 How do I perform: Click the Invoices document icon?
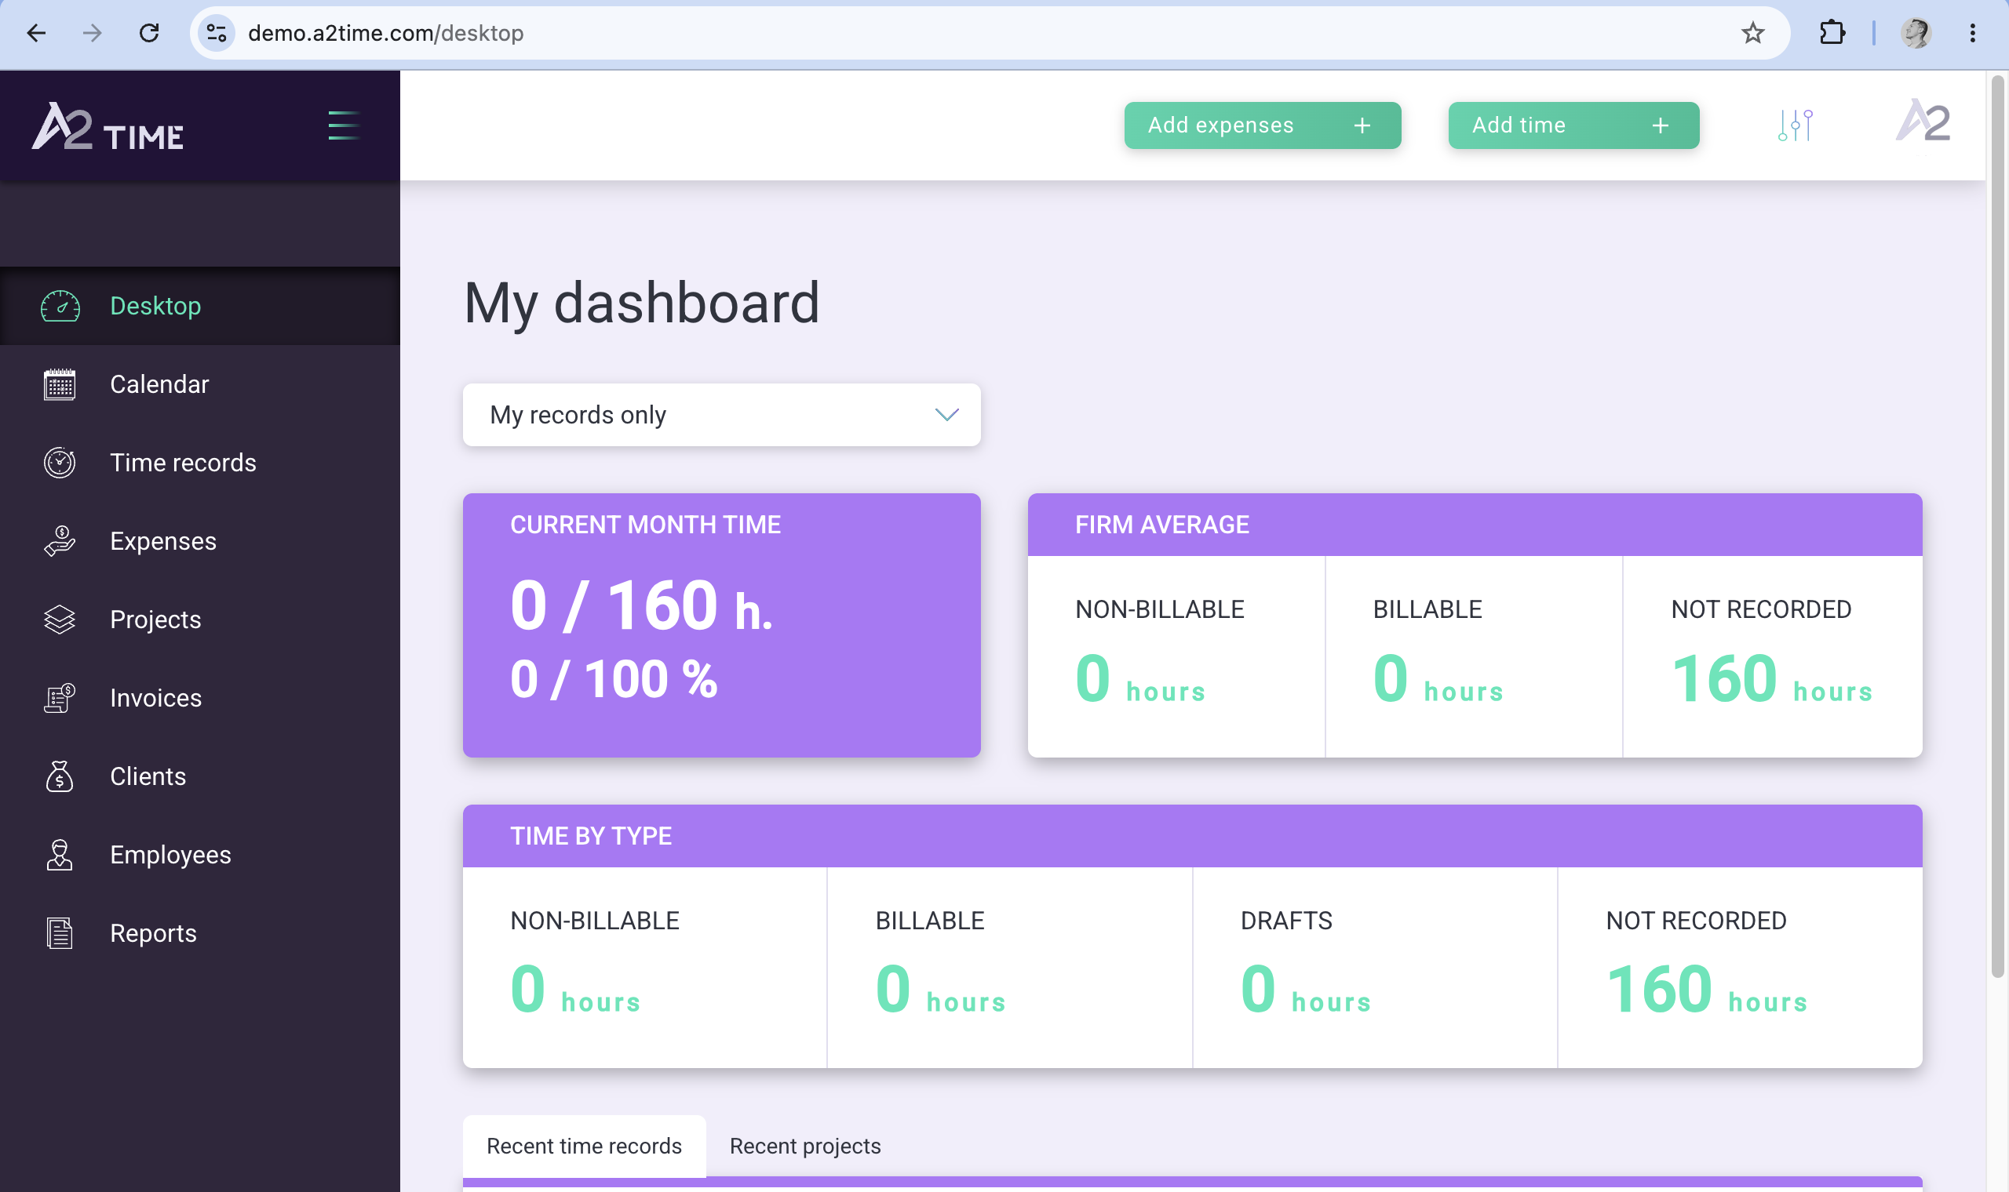[60, 698]
